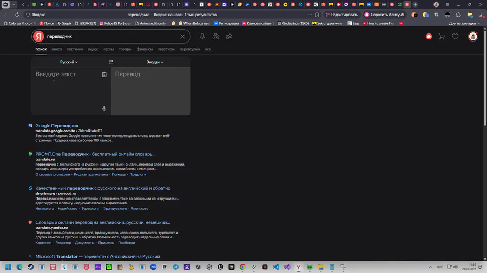
Task: Open the Yandex profile avatar
Action: (x=473, y=37)
